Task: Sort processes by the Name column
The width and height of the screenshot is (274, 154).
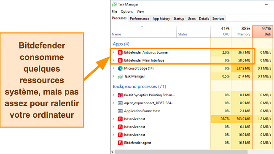Action: coord(144,32)
